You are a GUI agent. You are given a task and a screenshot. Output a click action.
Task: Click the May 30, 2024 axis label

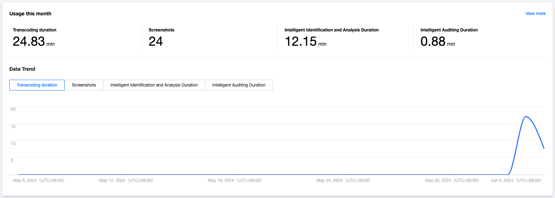452,180
